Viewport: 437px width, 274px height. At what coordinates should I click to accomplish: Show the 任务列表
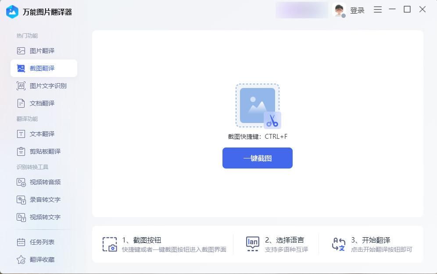tap(44, 242)
